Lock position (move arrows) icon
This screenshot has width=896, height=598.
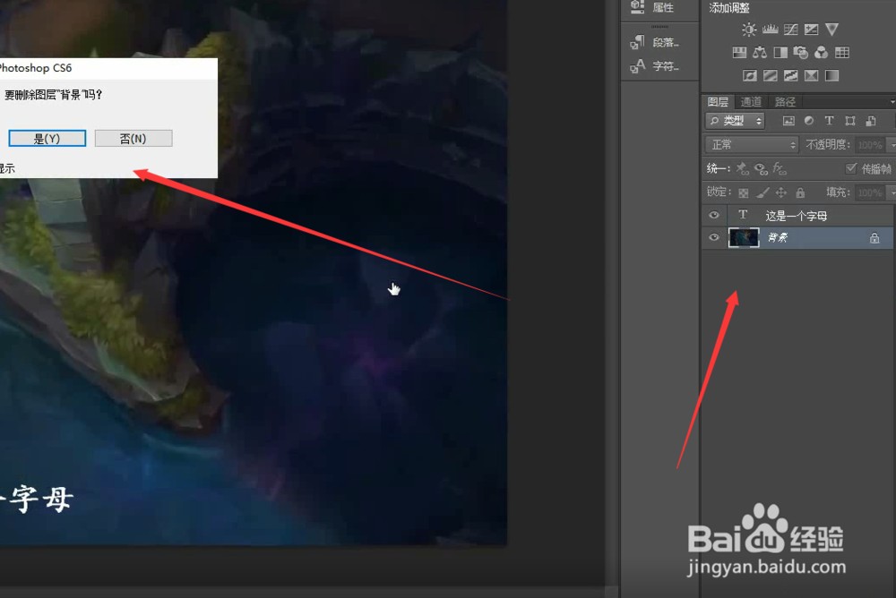pyautogui.click(x=781, y=193)
